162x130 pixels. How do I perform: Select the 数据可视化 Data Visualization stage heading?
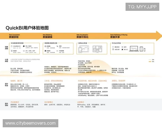[82, 36]
